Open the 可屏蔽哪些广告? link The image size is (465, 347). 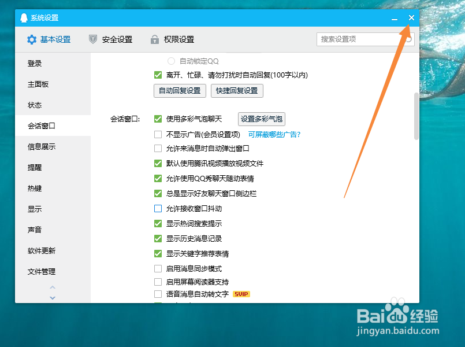tap(274, 135)
